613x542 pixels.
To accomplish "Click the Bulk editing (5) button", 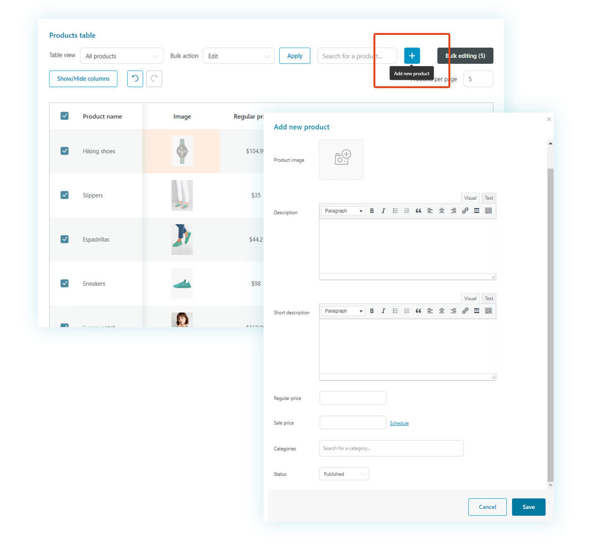I will 465,56.
